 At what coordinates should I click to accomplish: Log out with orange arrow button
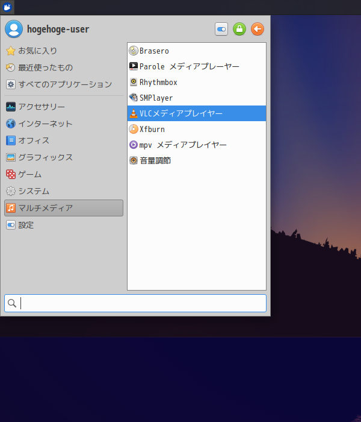tap(258, 29)
